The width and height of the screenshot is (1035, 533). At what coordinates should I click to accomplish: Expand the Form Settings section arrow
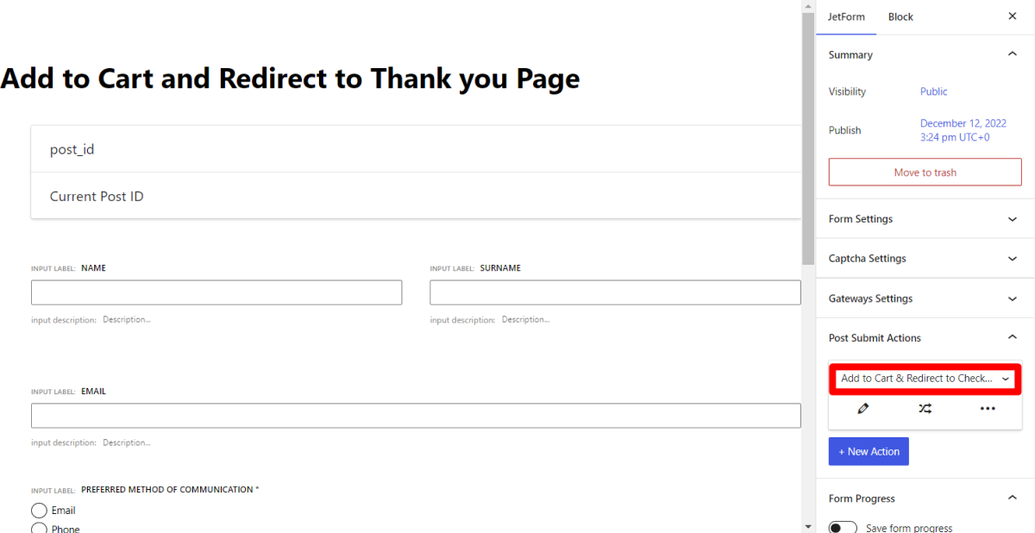point(1012,219)
